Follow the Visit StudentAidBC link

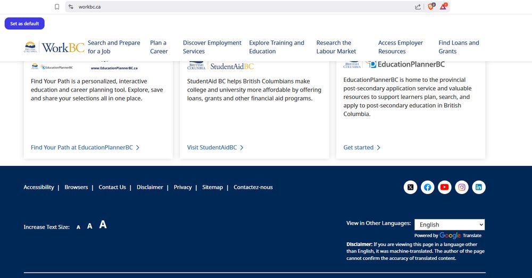(215, 147)
